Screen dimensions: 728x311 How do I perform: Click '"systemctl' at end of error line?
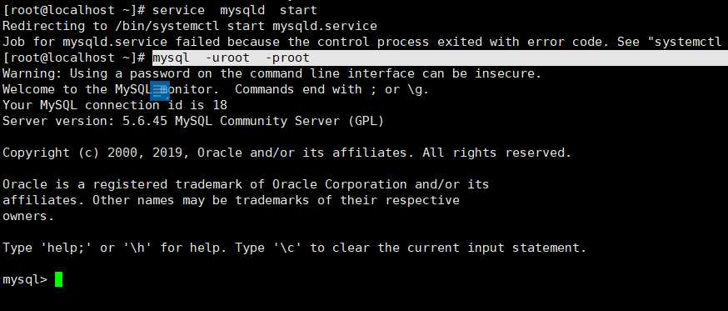(x=688, y=42)
